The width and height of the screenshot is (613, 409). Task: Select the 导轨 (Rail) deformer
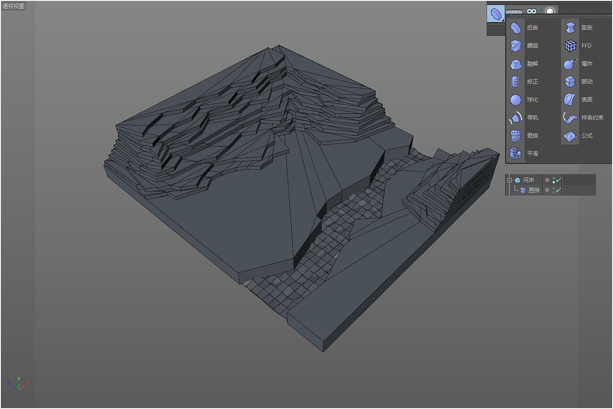525,118
